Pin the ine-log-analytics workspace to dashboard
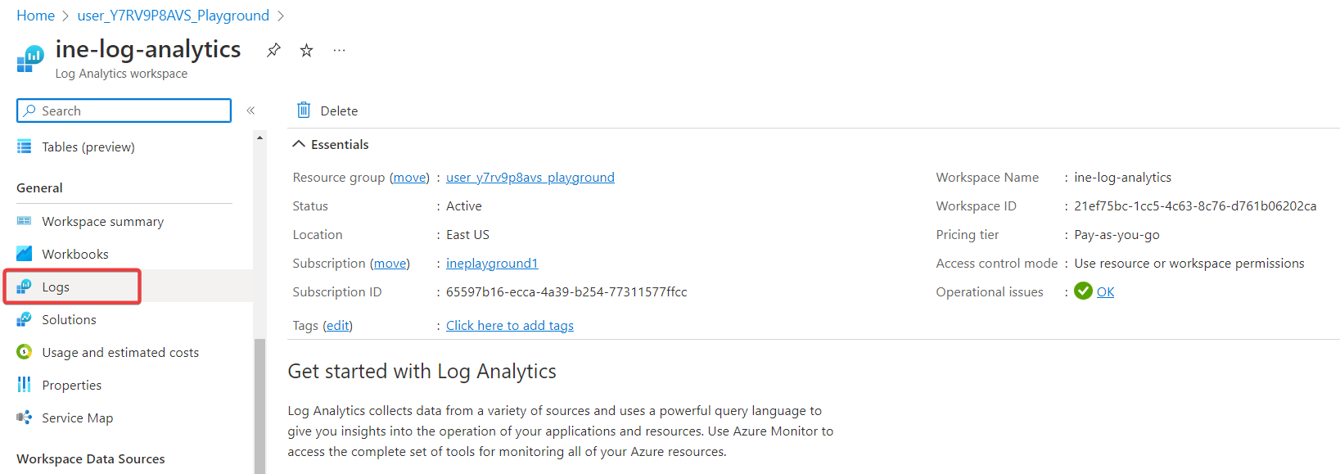The width and height of the screenshot is (1340, 474). (x=273, y=50)
